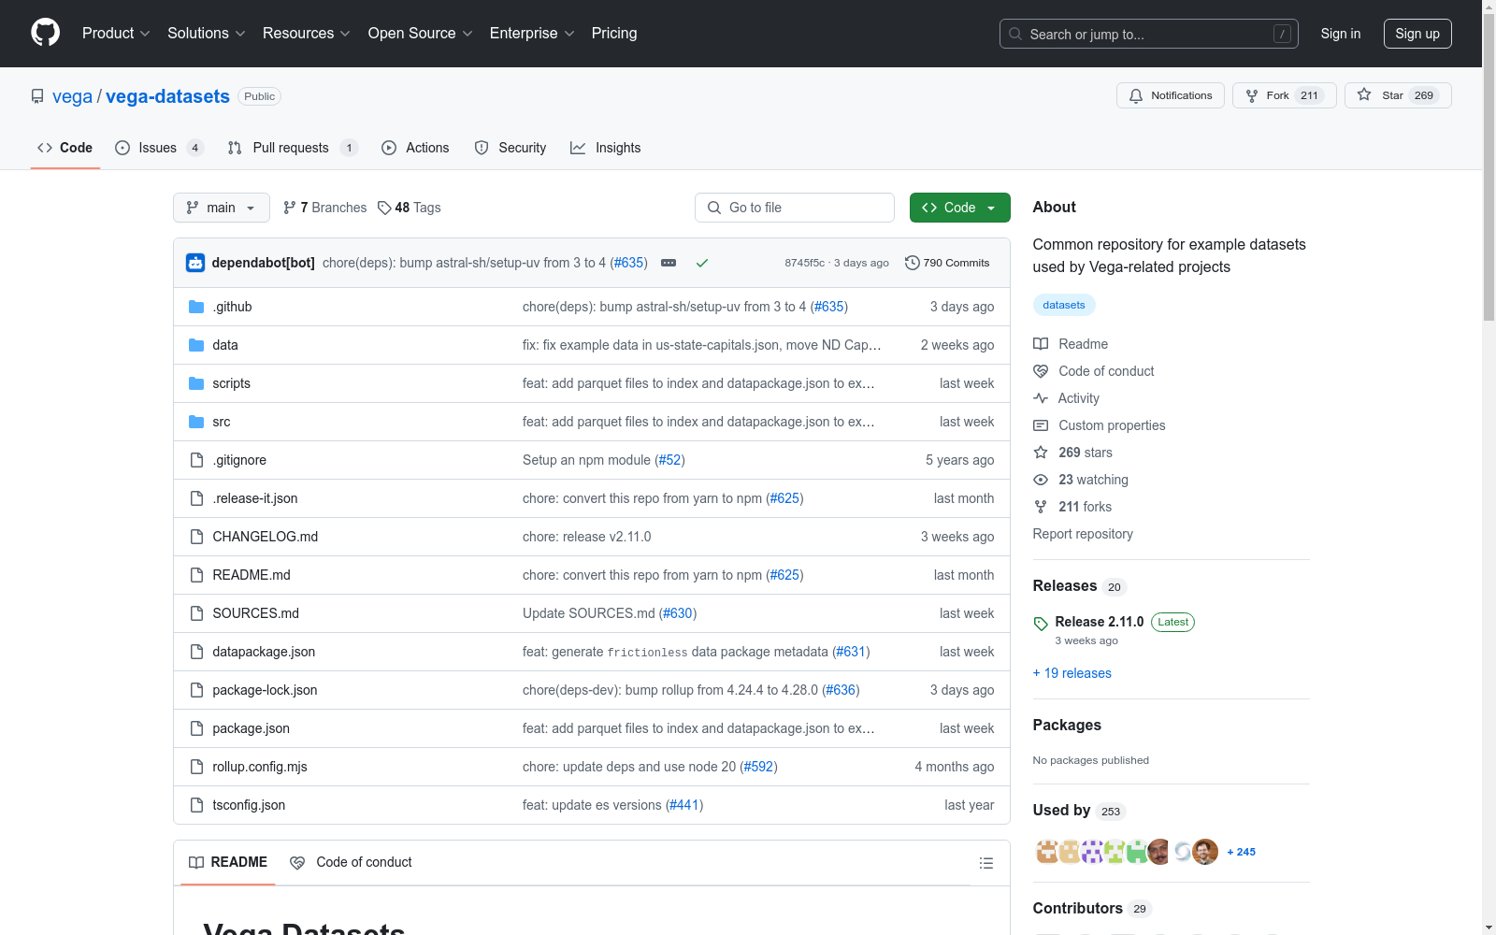Open the Security tab
The width and height of the screenshot is (1496, 935).
(x=511, y=148)
